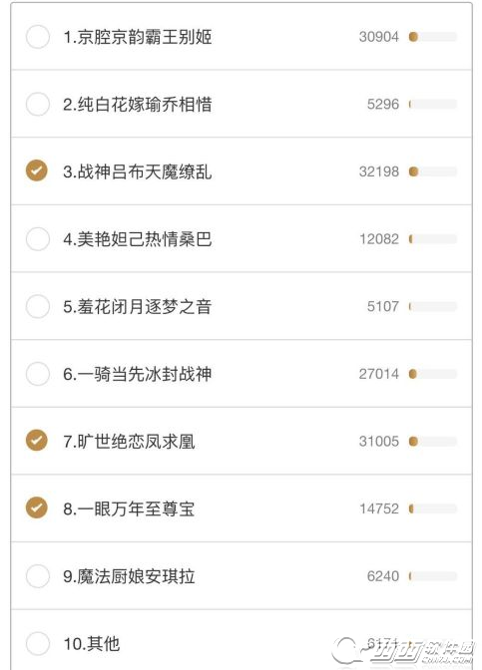Image resolution: width=482 pixels, height=670 pixels.
Task: Click the vote count 12082
Action: coord(378,239)
